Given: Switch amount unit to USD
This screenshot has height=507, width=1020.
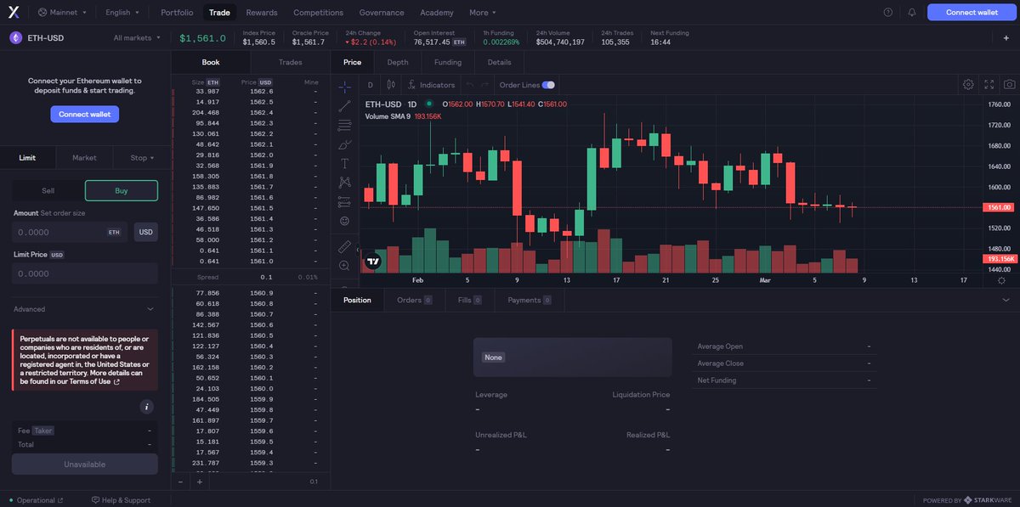Looking at the screenshot, I should coord(146,232).
